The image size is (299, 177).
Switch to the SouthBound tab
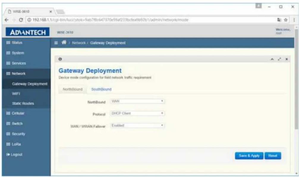click(101, 89)
